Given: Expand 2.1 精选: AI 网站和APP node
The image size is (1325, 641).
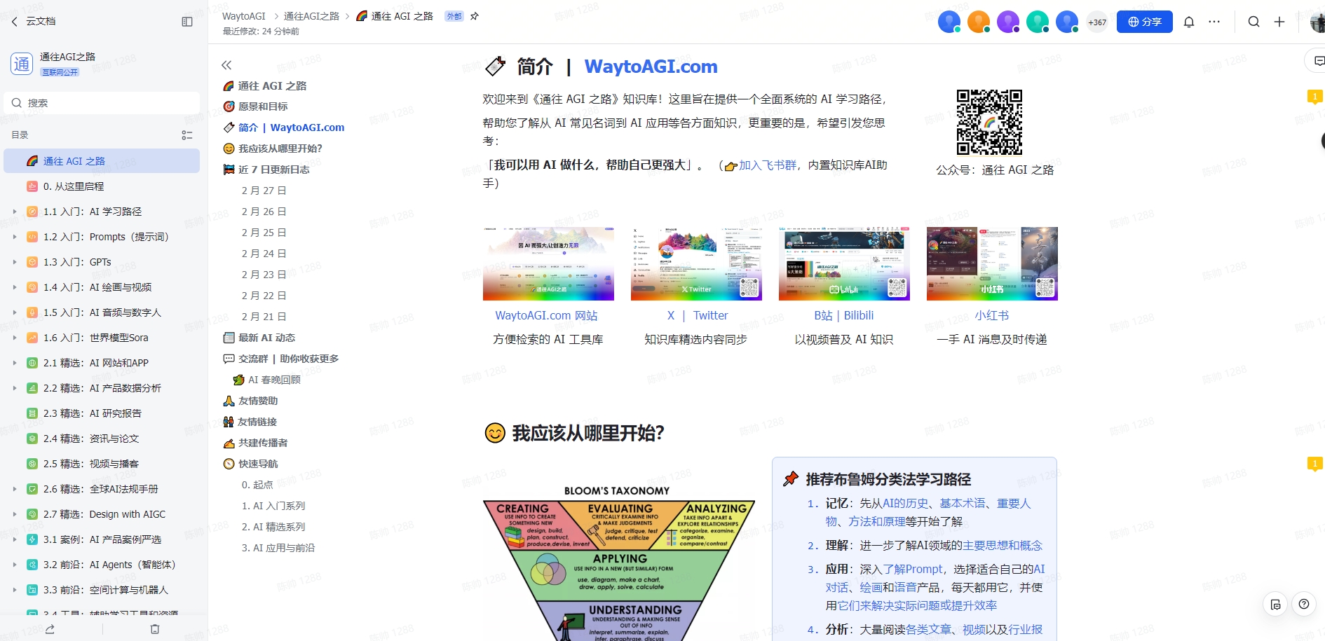Looking at the screenshot, I should (15, 363).
